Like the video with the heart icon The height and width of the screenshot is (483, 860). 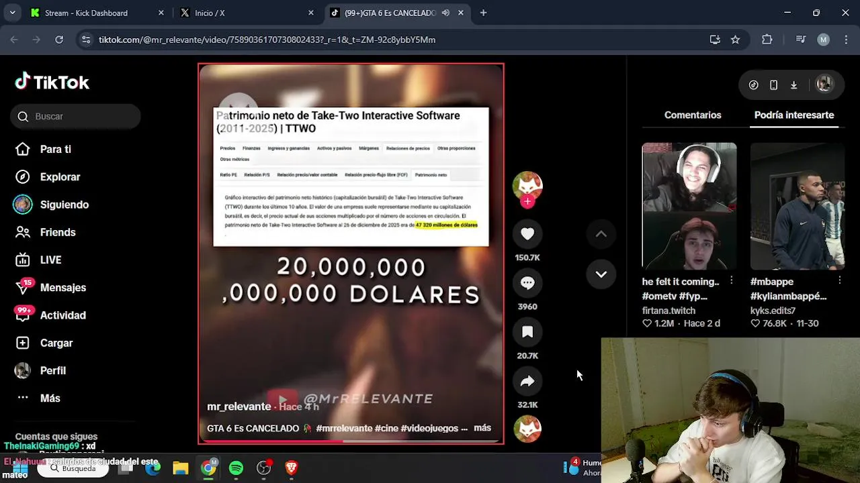point(527,233)
